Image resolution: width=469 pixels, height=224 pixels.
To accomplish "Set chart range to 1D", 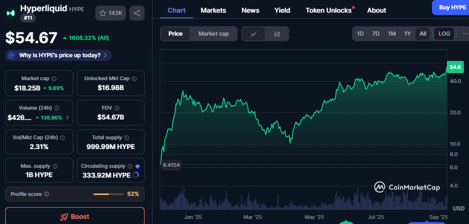I will 361,34.
